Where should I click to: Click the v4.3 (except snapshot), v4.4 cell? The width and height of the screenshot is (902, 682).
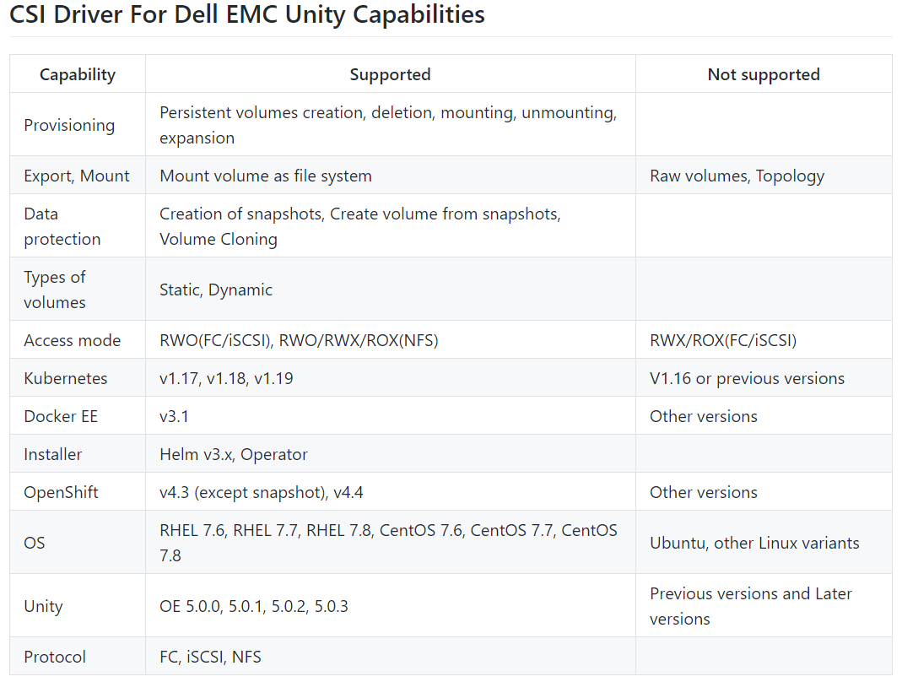click(x=390, y=492)
